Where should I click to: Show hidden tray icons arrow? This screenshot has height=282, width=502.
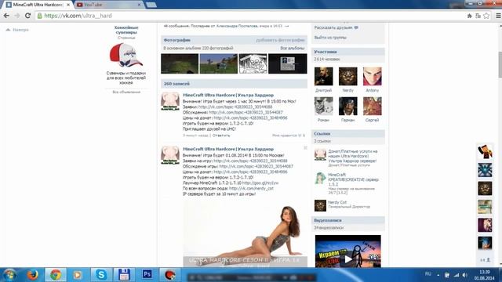[x=438, y=275]
